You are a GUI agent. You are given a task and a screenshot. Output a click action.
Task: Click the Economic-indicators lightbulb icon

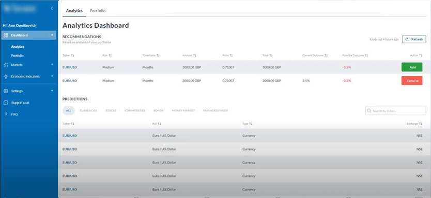(6, 76)
